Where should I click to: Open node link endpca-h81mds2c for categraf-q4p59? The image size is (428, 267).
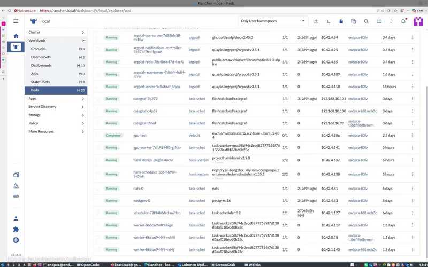(x=363, y=111)
